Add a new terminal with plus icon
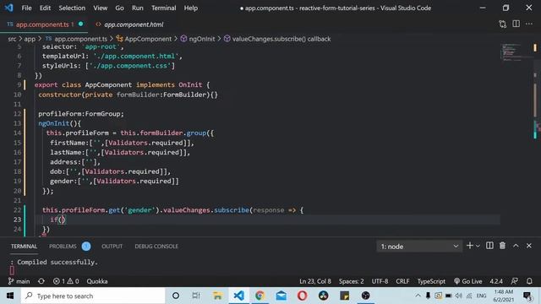The height and width of the screenshot is (304, 541). (470, 246)
